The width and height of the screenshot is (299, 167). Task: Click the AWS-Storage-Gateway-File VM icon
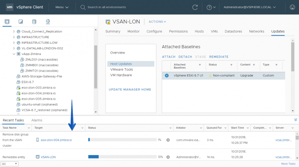[x=19, y=76]
